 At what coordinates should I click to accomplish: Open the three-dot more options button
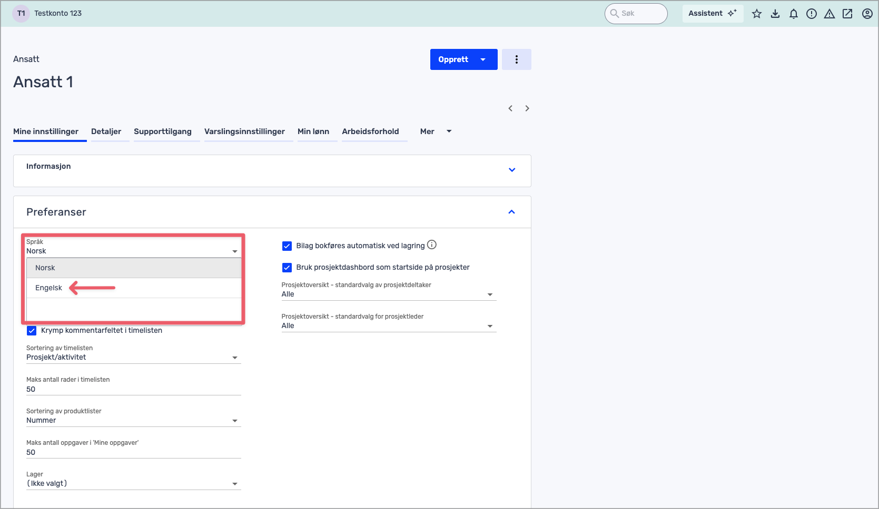click(x=516, y=59)
